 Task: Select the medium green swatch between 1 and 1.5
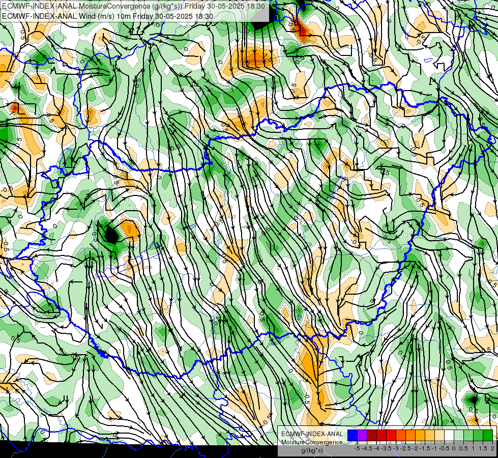click(478, 436)
